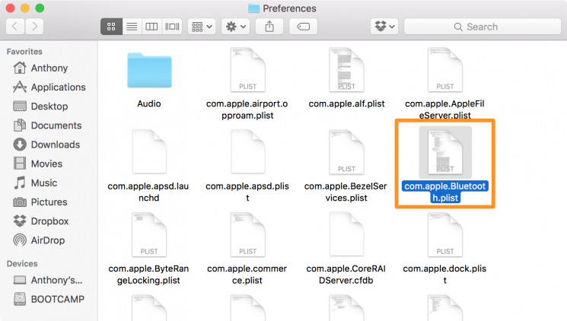Open Downloads from the sidebar
The width and height of the screenshot is (567, 321).
(49, 145)
